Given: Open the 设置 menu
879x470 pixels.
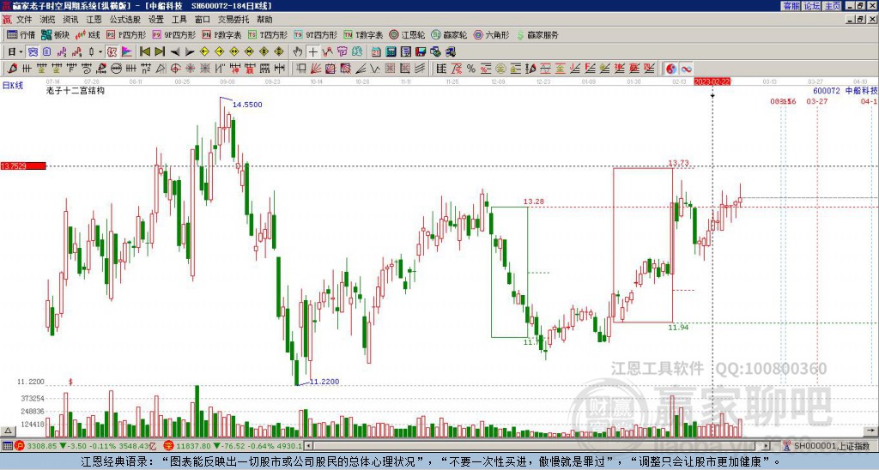Looking at the screenshot, I should pos(156,20).
